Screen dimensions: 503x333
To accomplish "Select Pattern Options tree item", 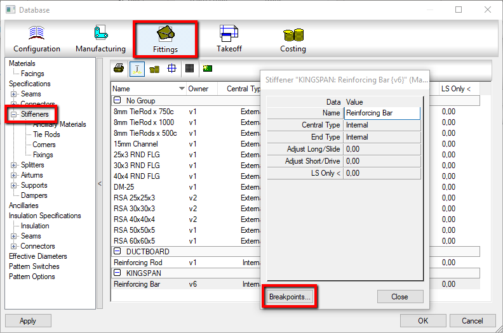I will tap(32, 277).
